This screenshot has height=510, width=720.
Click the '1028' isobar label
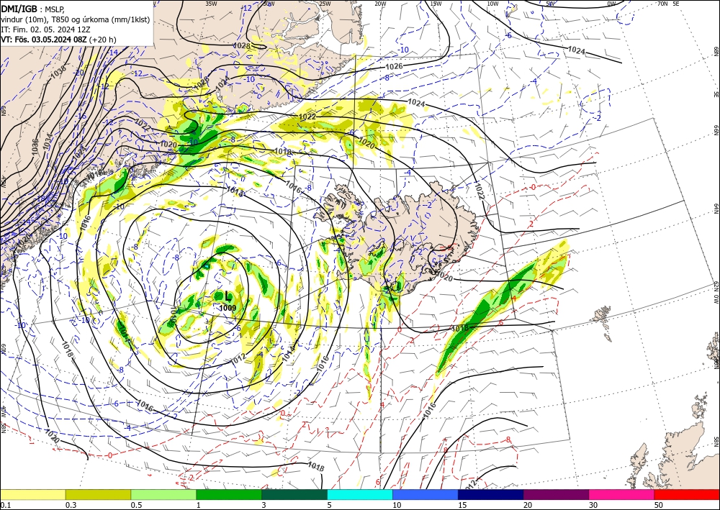[242, 46]
